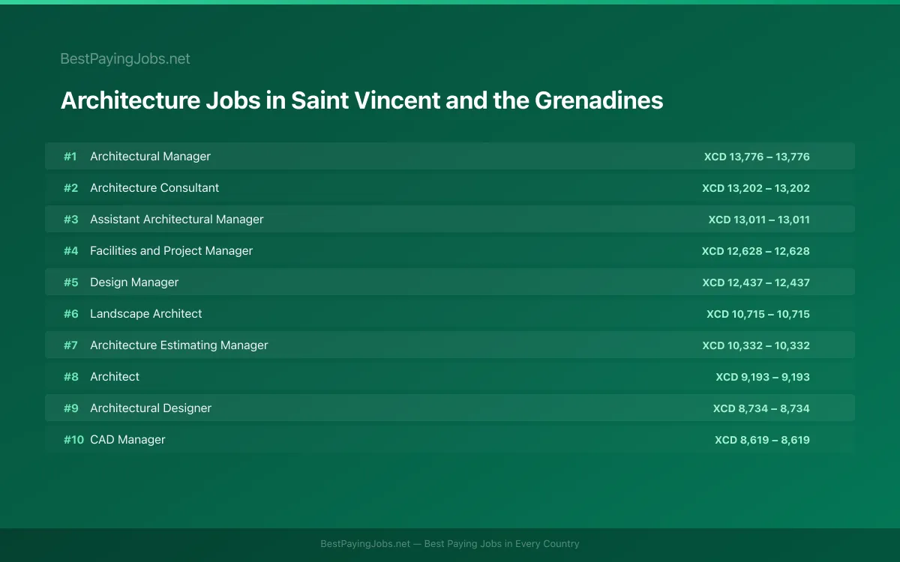Click salary XCD 8,734 – 8,734
This screenshot has height=562, width=900.
click(x=761, y=408)
